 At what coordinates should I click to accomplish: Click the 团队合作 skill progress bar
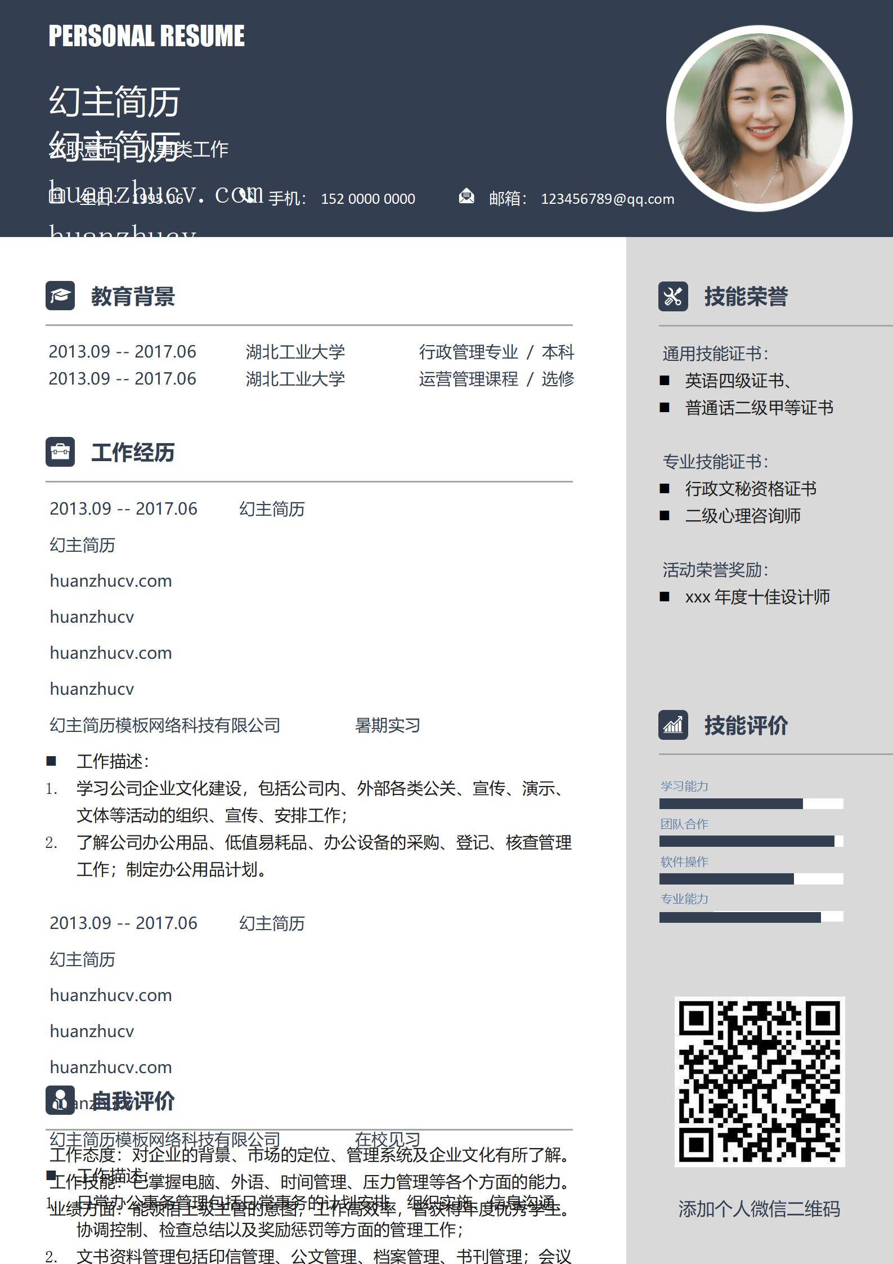(x=751, y=841)
